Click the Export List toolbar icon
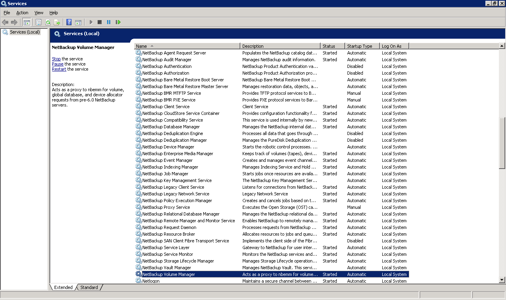This screenshot has height=300, width=506. pos(57,22)
